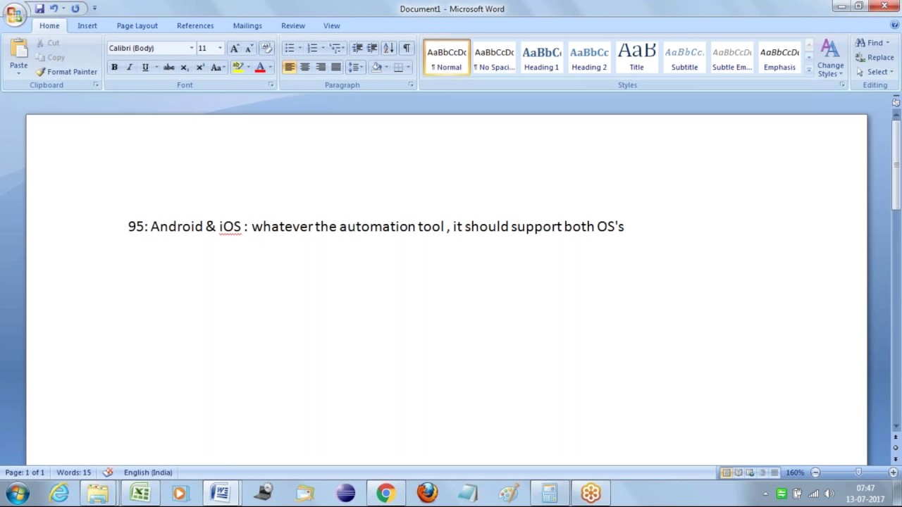The image size is (902, 507).
Task: Expand the Styles gallery More arrow
Action: 808,71
